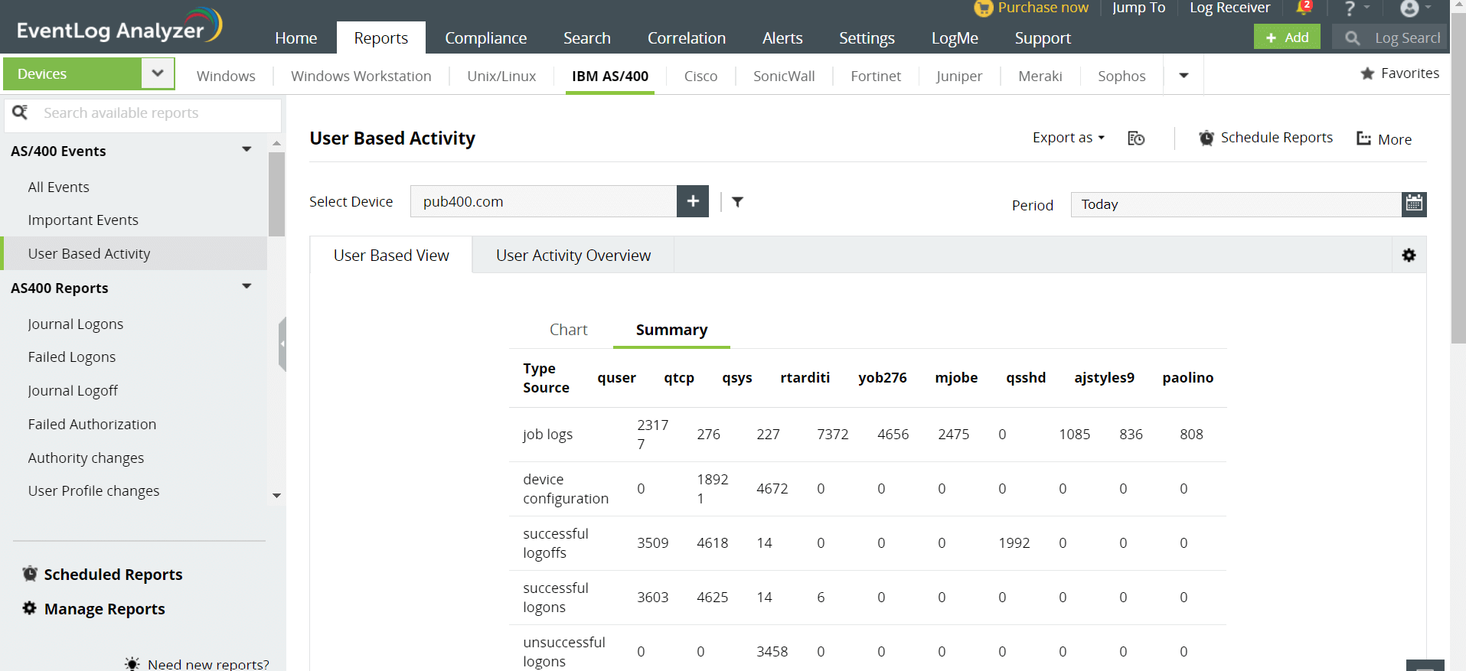Viewport: 1466px width, 671px height.
Task: Click the job logs row label
Action: tap(547, 435)
